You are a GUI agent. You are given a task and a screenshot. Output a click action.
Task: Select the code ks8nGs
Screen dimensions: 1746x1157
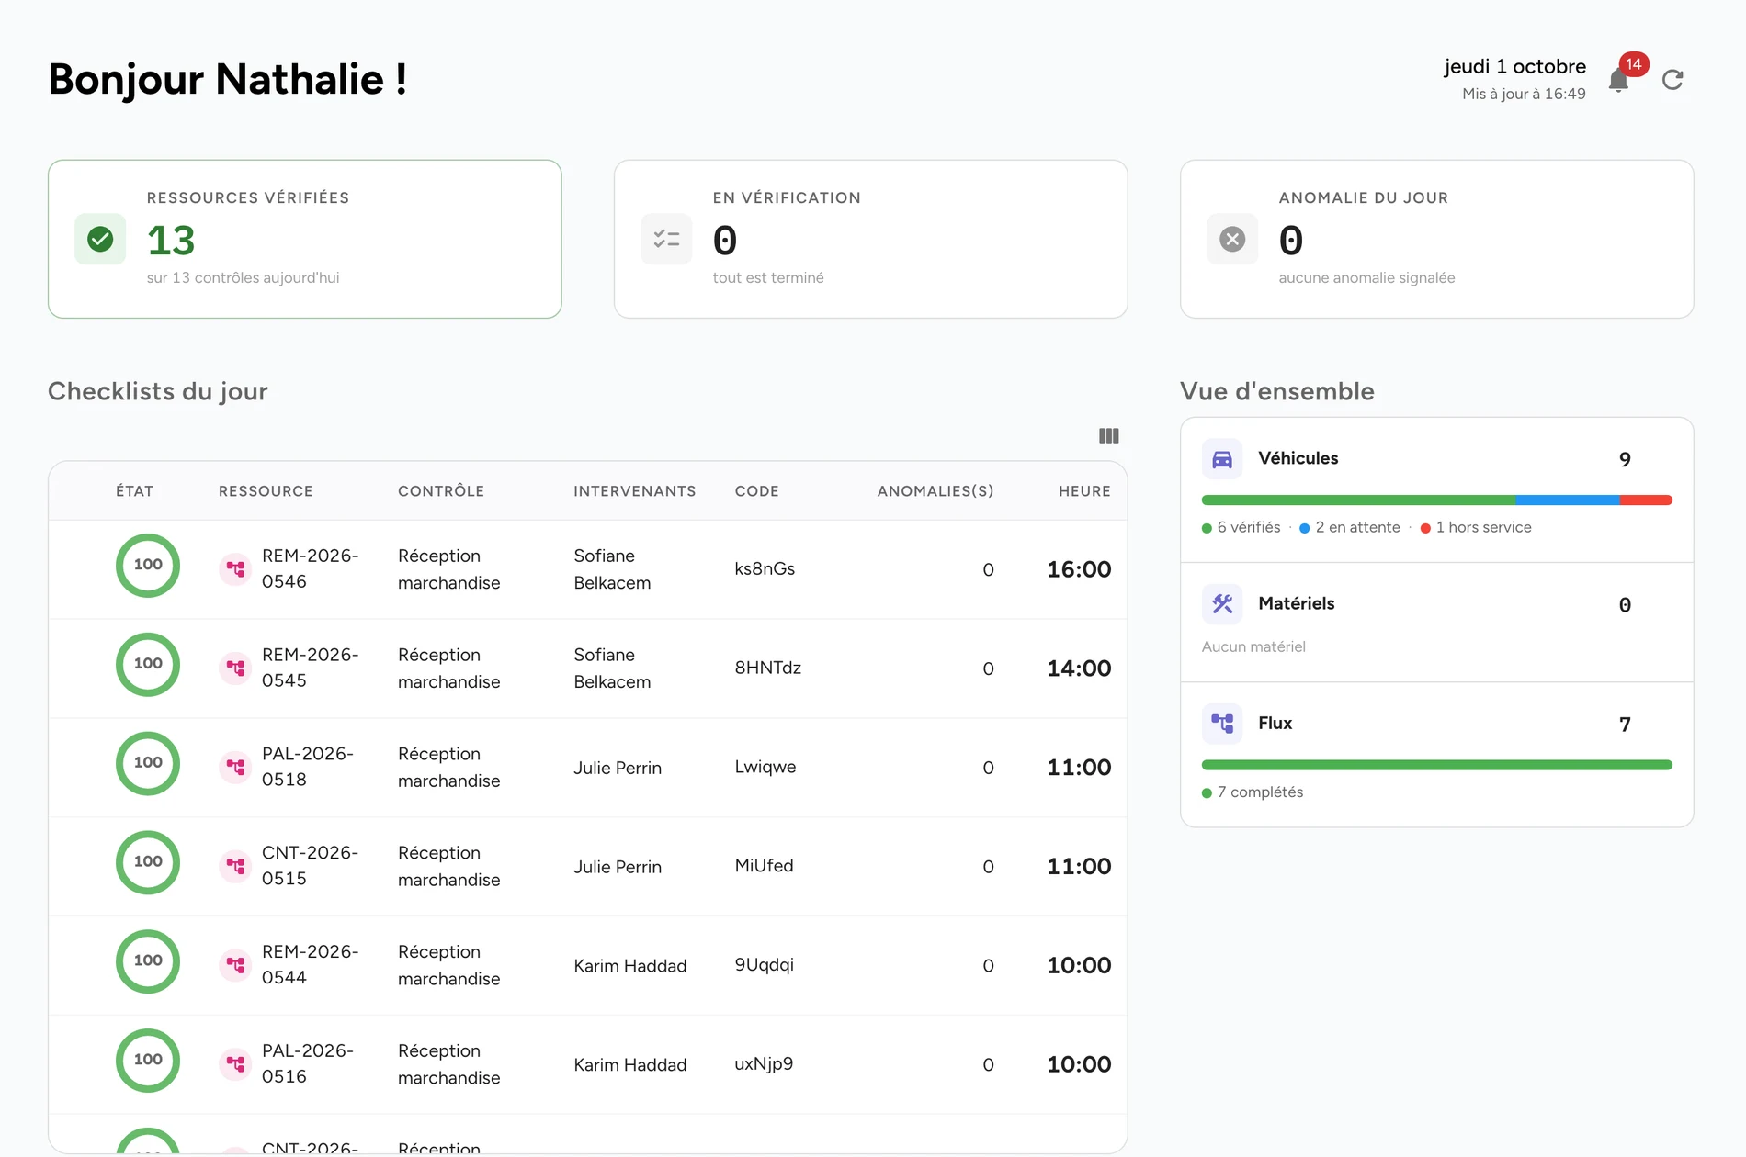765,569
